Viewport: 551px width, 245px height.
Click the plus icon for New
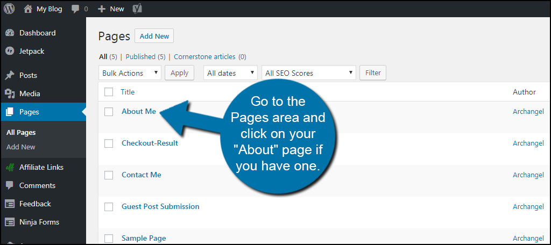(x=102, y=9)
